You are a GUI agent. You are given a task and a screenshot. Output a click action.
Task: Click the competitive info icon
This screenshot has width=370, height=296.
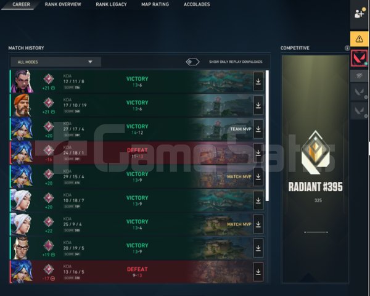347,48
